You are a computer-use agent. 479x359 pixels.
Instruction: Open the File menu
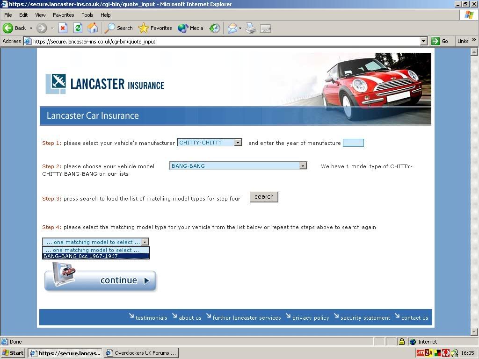8,15
